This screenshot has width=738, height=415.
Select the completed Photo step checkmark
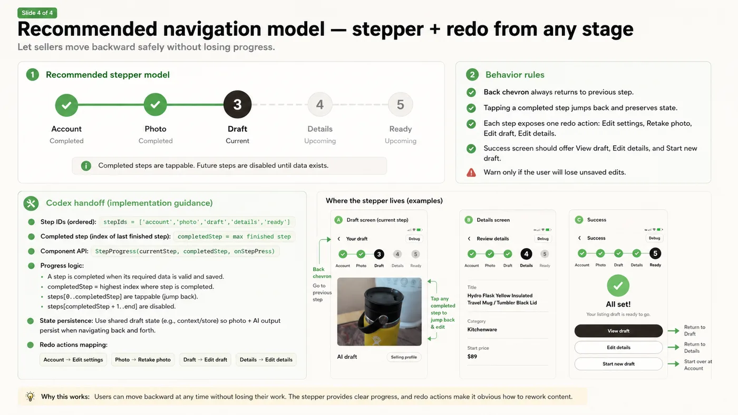point(155,105)
